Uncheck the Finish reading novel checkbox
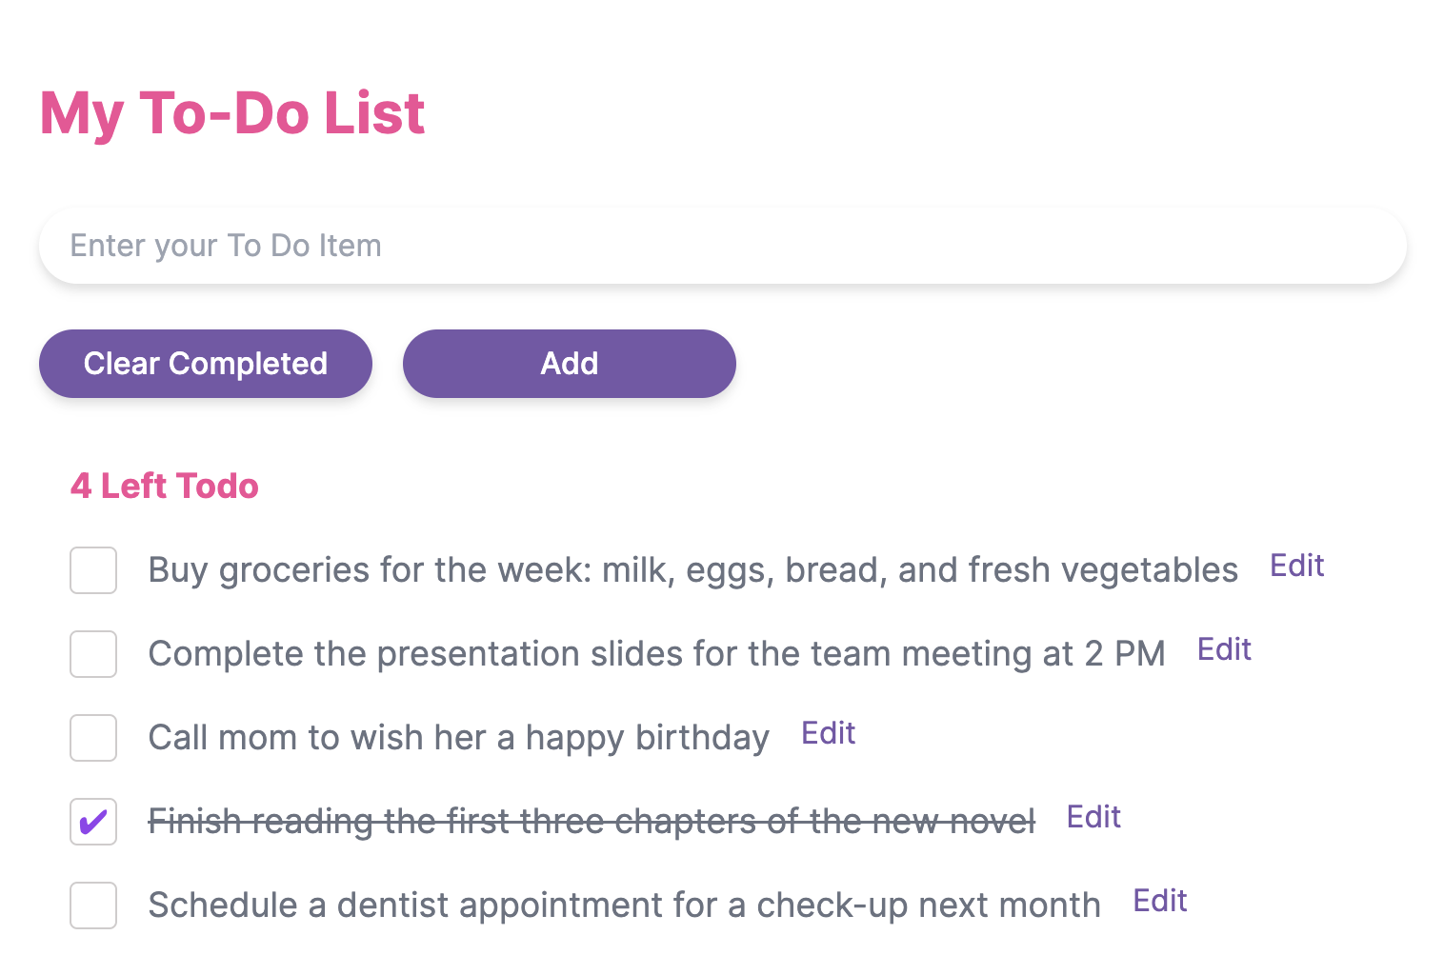 (x=93, y=822)
